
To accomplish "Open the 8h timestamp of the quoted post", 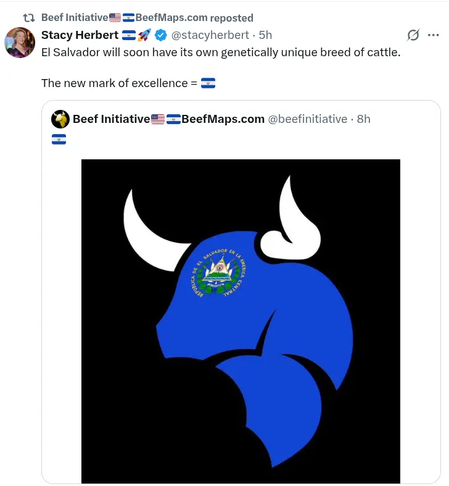I will pos(363,119).
